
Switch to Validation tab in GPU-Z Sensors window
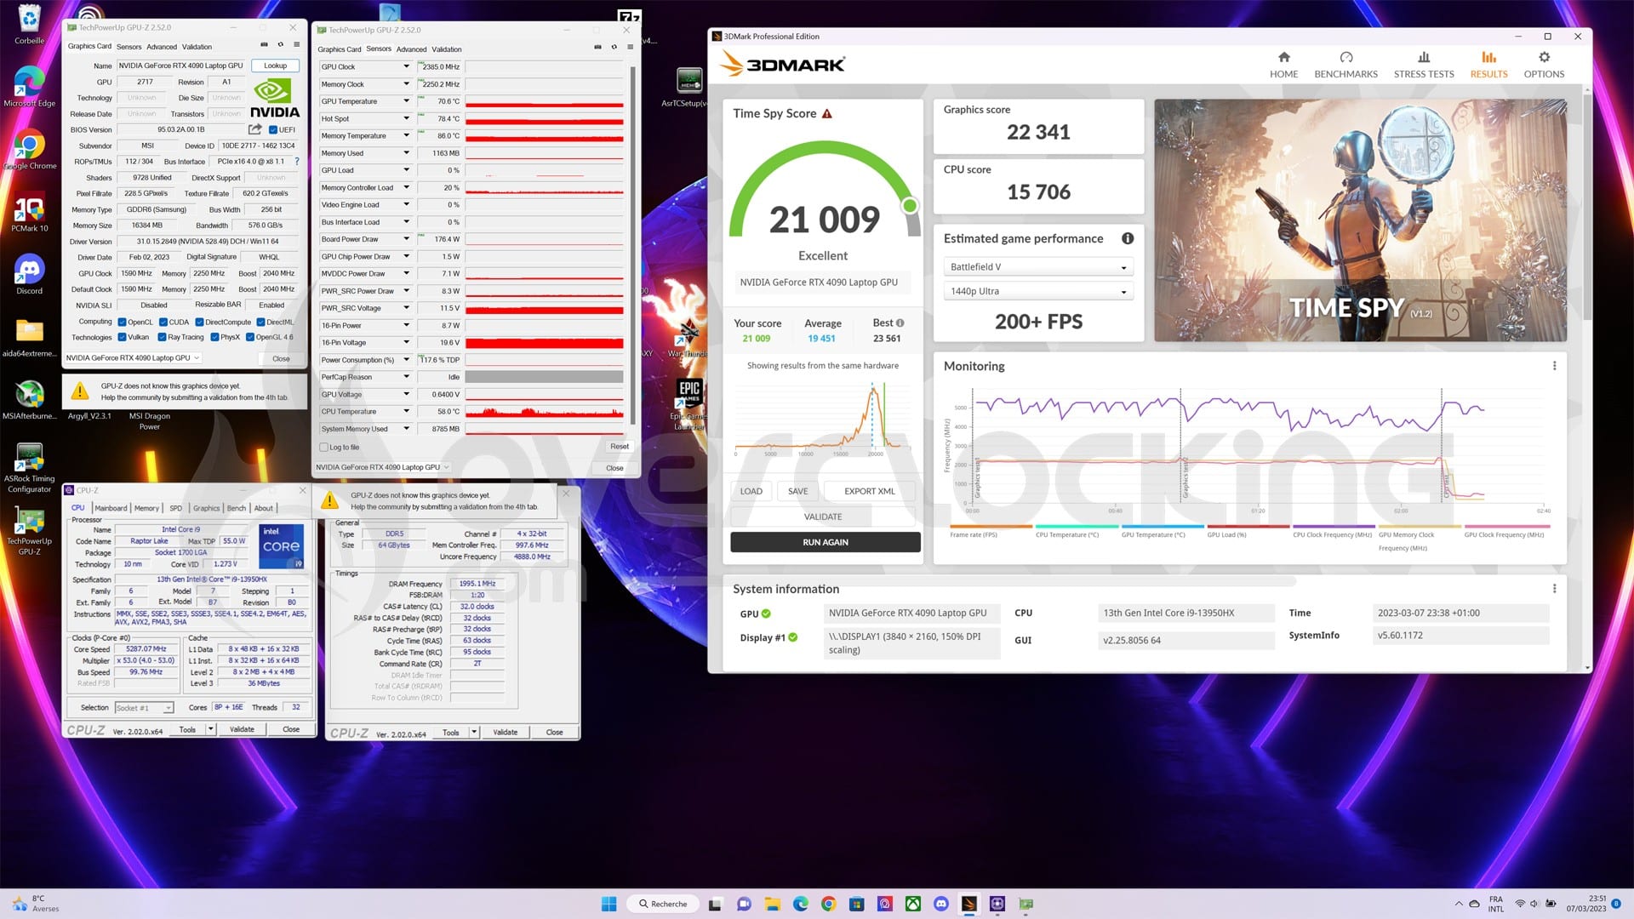446,49
